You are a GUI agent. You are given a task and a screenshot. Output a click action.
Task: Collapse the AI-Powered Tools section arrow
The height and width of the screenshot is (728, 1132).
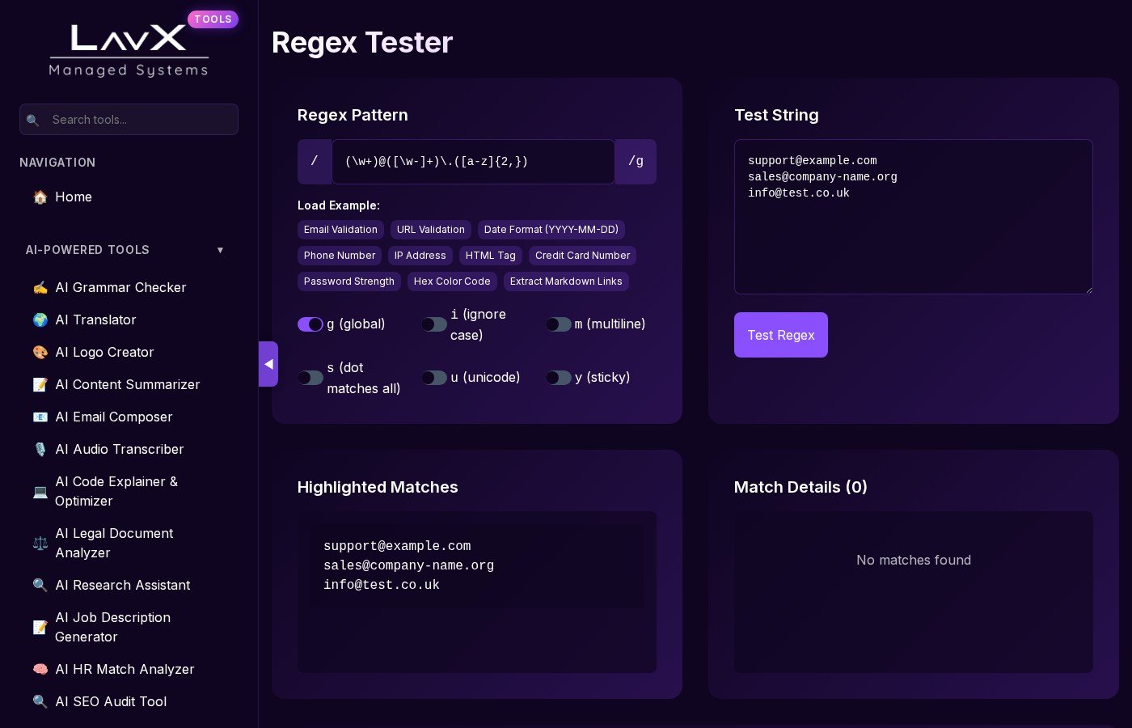coord(220,250)
